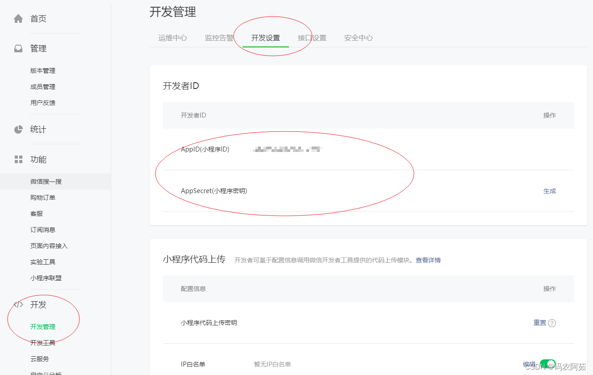The width and height of the screenshot is (593, 375).
Task: Open the 功能 section heading
Action: coord(38,159)
